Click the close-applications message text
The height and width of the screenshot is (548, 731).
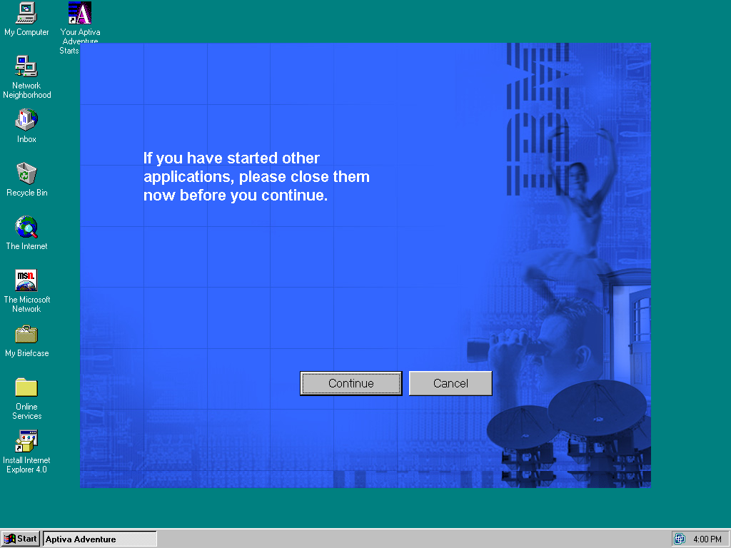(x=256, y=177)
